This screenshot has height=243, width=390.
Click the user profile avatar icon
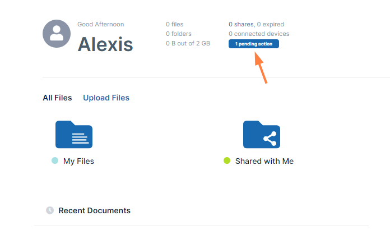(x=57, y=34)
